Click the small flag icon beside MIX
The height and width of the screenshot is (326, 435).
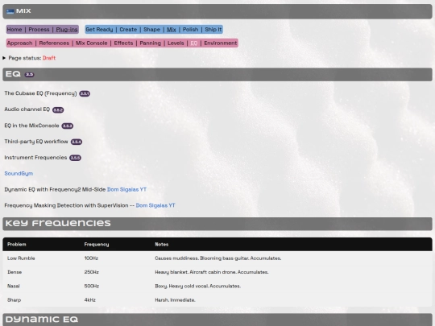click(10, 11)
